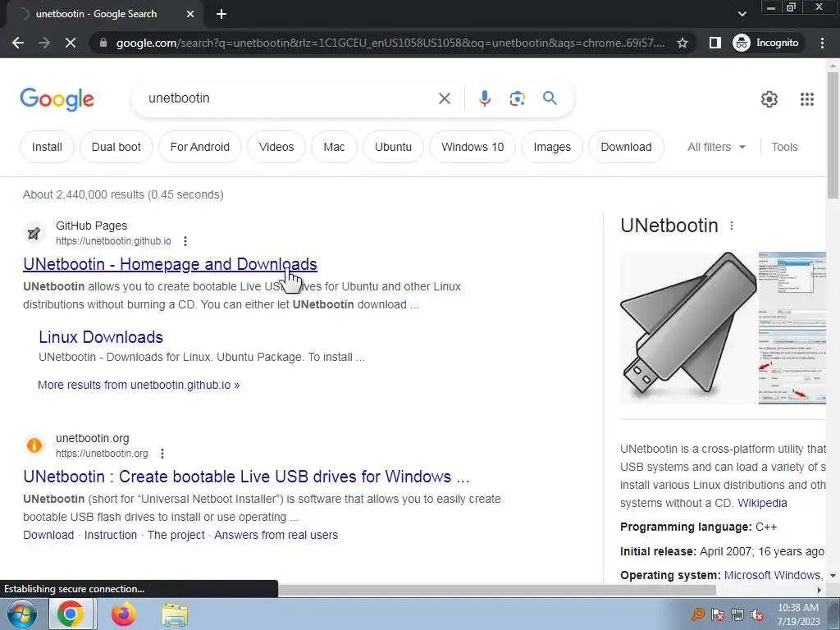Open the UNetbootin USB logo image
The height and width of the screenshot is (630, 840).
688,327
